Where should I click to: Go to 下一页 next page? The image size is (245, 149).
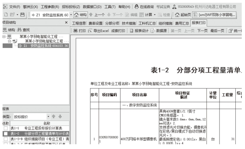[x=203, y=31]
